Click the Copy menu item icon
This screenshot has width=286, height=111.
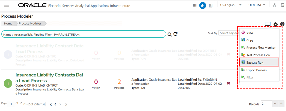click(243, 40)
